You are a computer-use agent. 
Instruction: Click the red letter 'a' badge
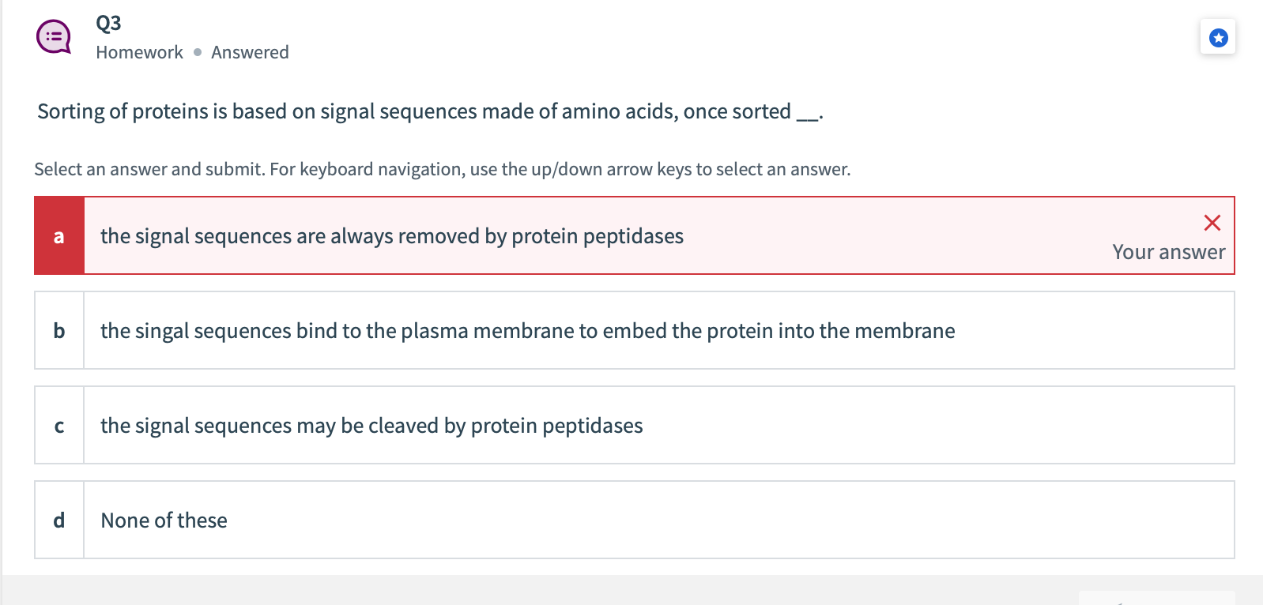click(58, 235)
